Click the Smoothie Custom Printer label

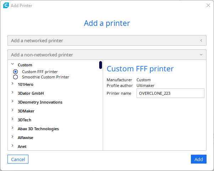[x=46, y=77]
